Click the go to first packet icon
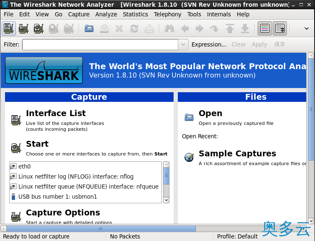 coord(230,29)
